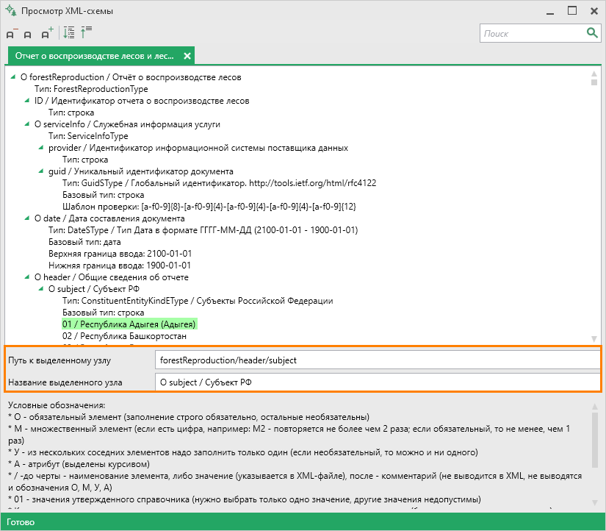Click the application logo icon in title bar
The image size is (606, 531).
click(x=11, y=10)
